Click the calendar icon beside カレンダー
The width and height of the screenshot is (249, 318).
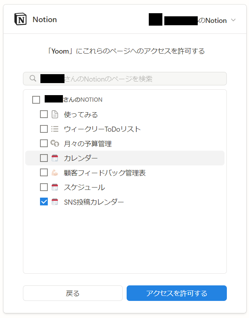[55, 158]
